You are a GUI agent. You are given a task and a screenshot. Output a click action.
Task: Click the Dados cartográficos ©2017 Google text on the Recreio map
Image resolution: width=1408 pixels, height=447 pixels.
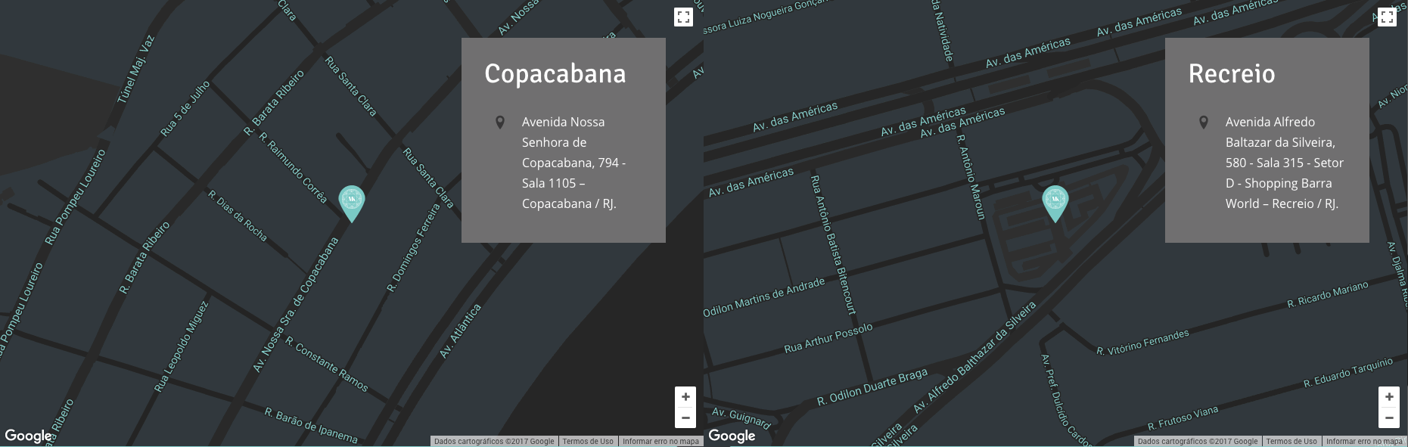point(1198,442)
